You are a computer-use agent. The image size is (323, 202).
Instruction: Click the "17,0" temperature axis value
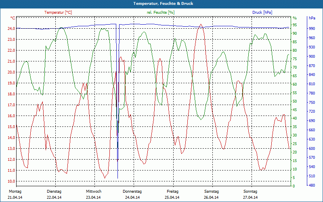(x=11, y=105)
